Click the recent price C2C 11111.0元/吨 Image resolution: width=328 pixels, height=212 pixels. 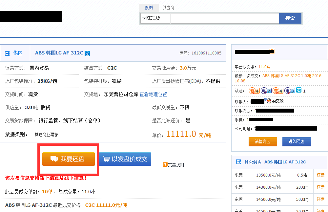click(x=106, y=205)
